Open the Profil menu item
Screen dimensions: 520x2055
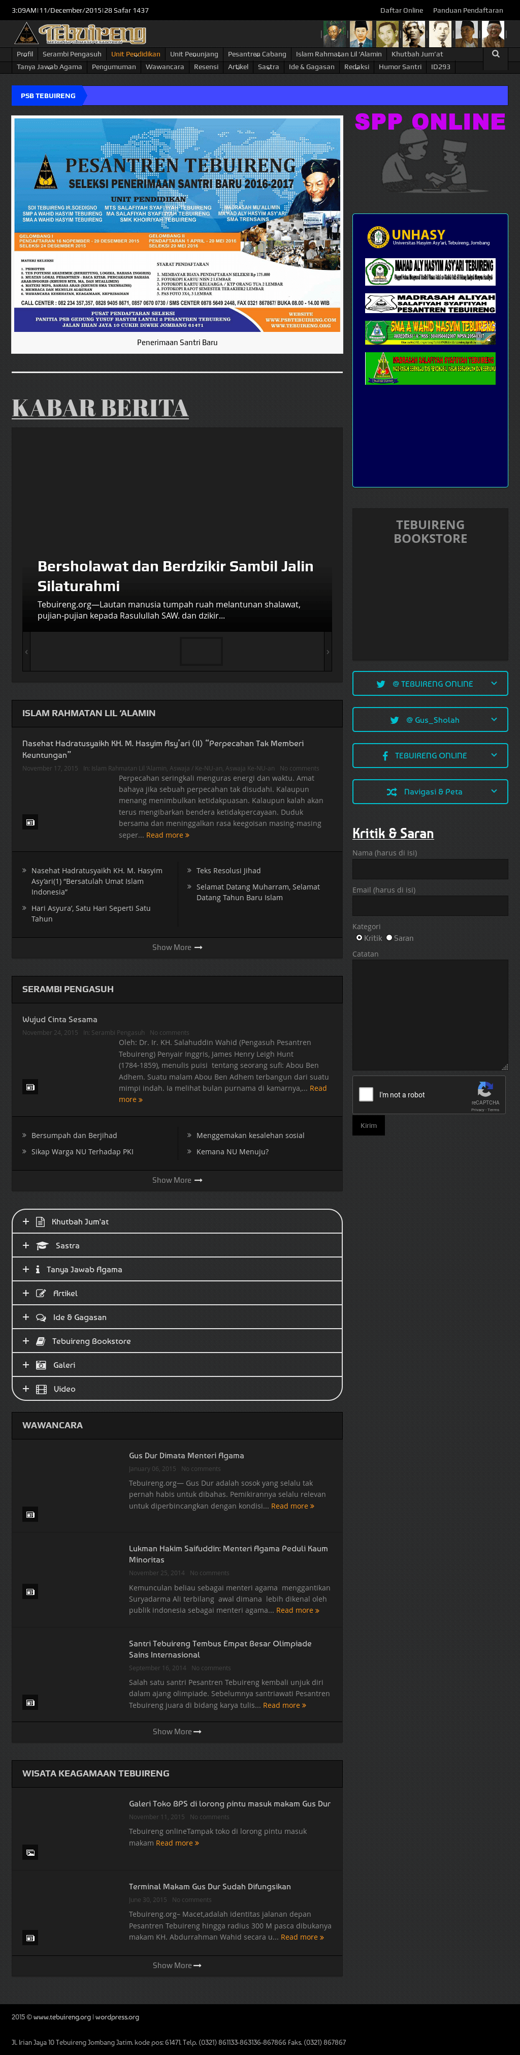pos(25,54)
